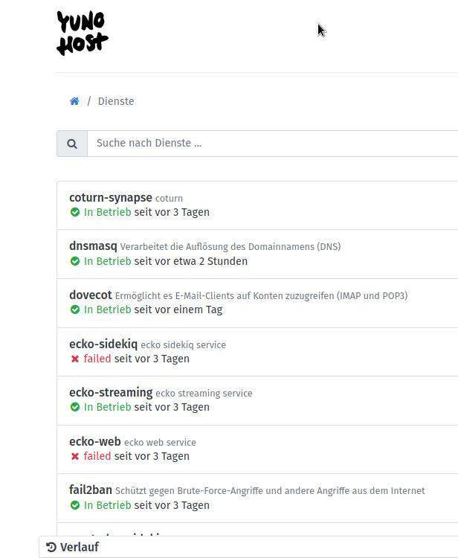The height and width of the screenshot is (558, 458).
Task: Open the ecko-web service entry
Action: [95, 442]
